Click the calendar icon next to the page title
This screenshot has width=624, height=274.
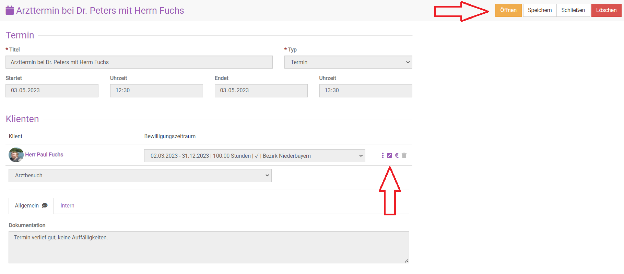(x=10, y=11)
